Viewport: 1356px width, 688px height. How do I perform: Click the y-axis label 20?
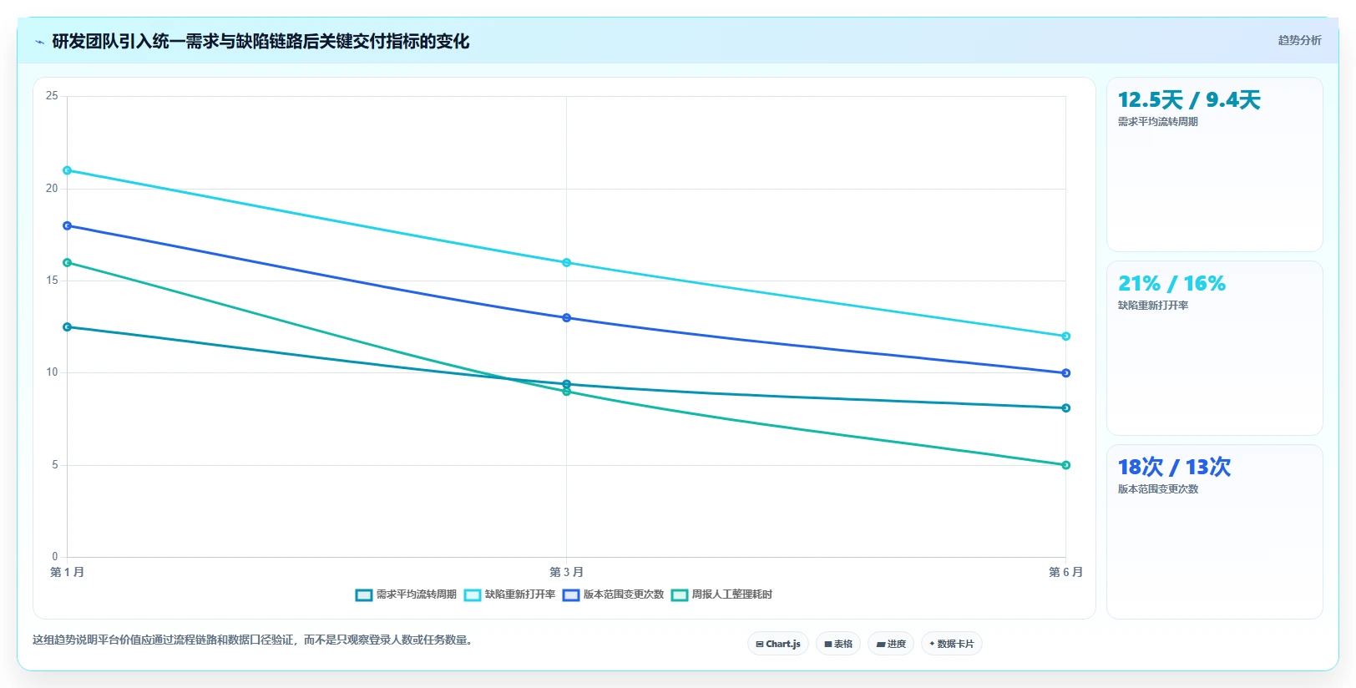52,189
